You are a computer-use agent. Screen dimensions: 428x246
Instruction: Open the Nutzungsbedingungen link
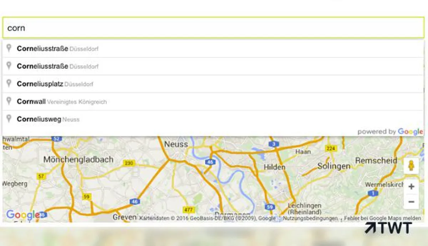coord(310,218)
